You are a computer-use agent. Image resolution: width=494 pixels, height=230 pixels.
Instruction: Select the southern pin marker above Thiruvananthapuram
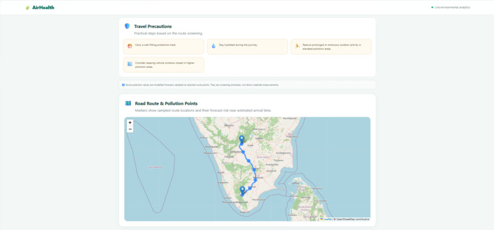242,190
